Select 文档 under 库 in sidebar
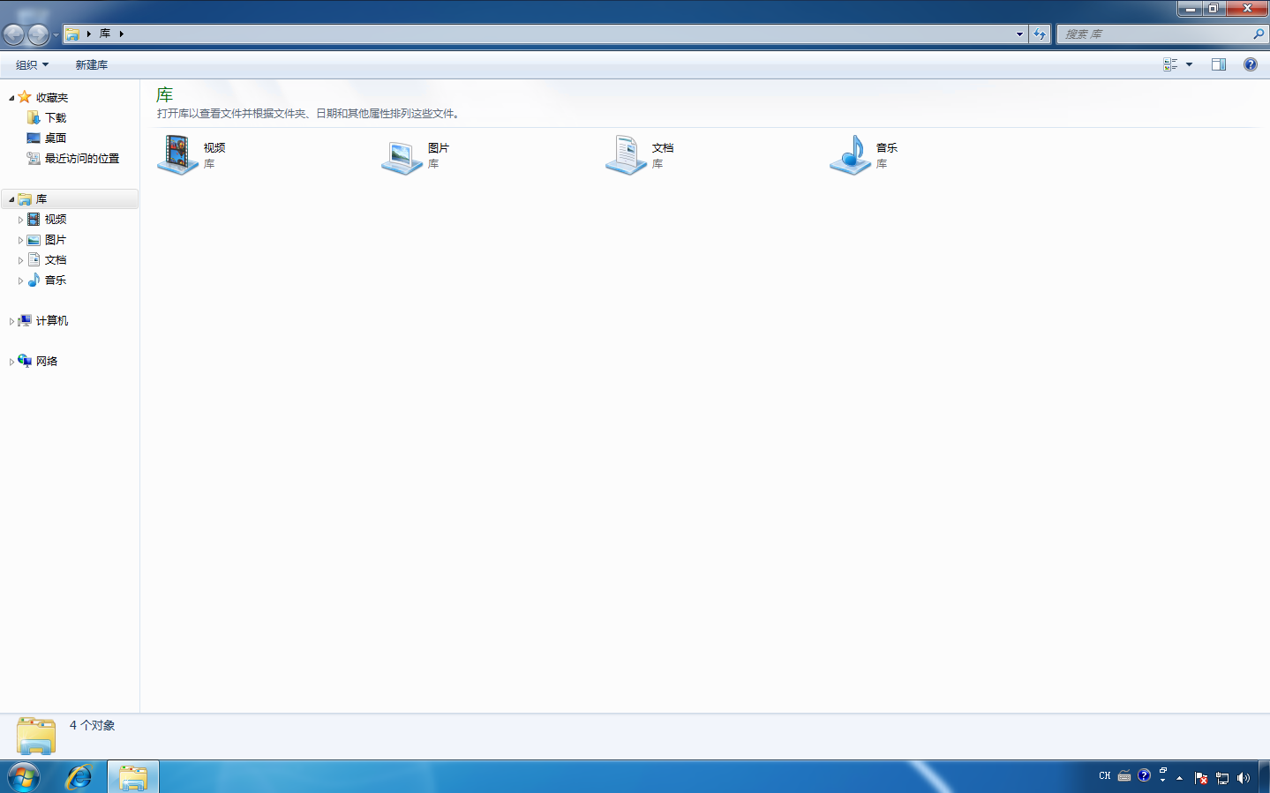 click(x=56, y=260)
